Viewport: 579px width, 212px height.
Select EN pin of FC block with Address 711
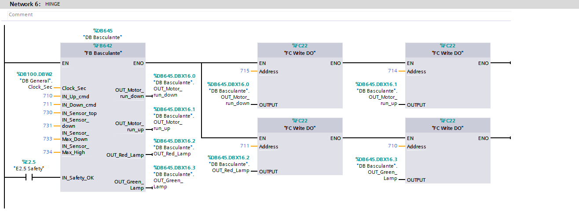(x=263, y=138)
